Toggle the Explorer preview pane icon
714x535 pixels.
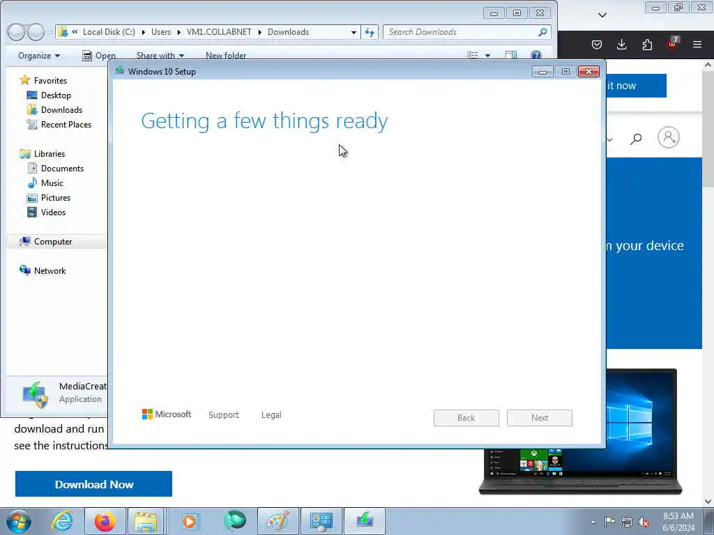point(511,56)
